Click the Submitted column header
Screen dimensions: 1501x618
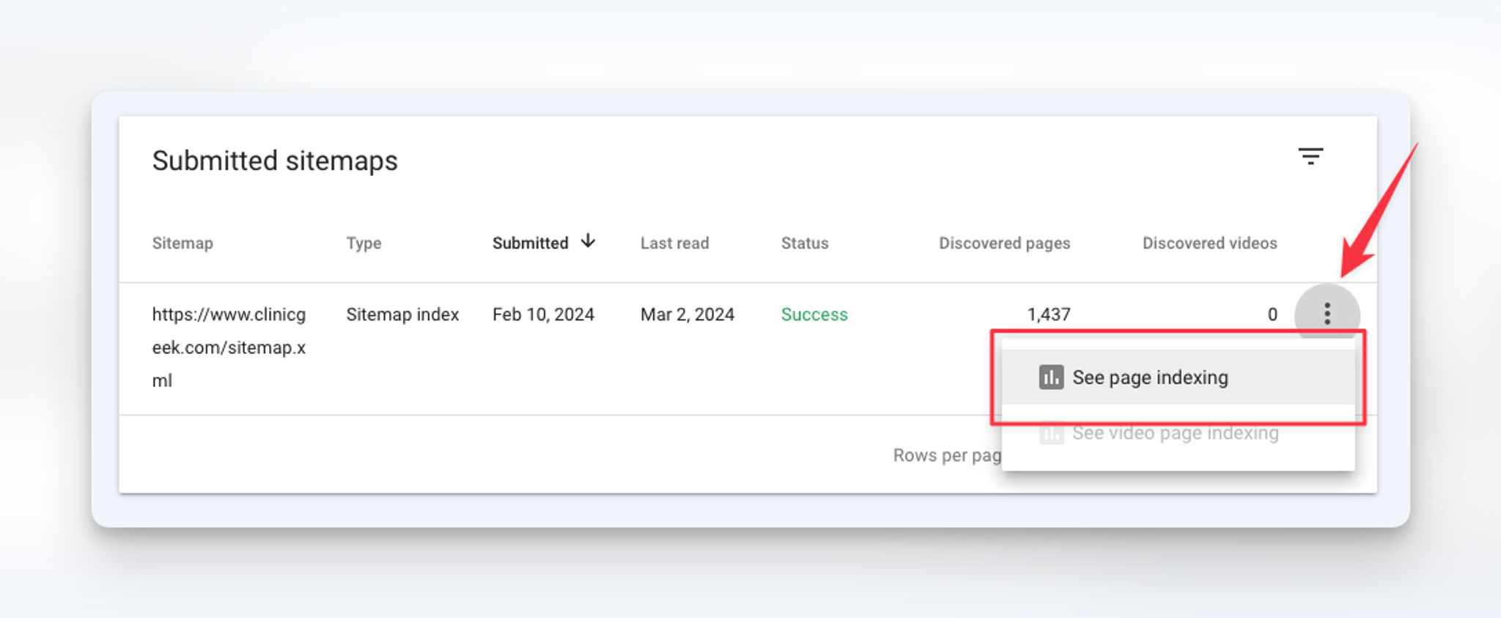pos(530,243)
